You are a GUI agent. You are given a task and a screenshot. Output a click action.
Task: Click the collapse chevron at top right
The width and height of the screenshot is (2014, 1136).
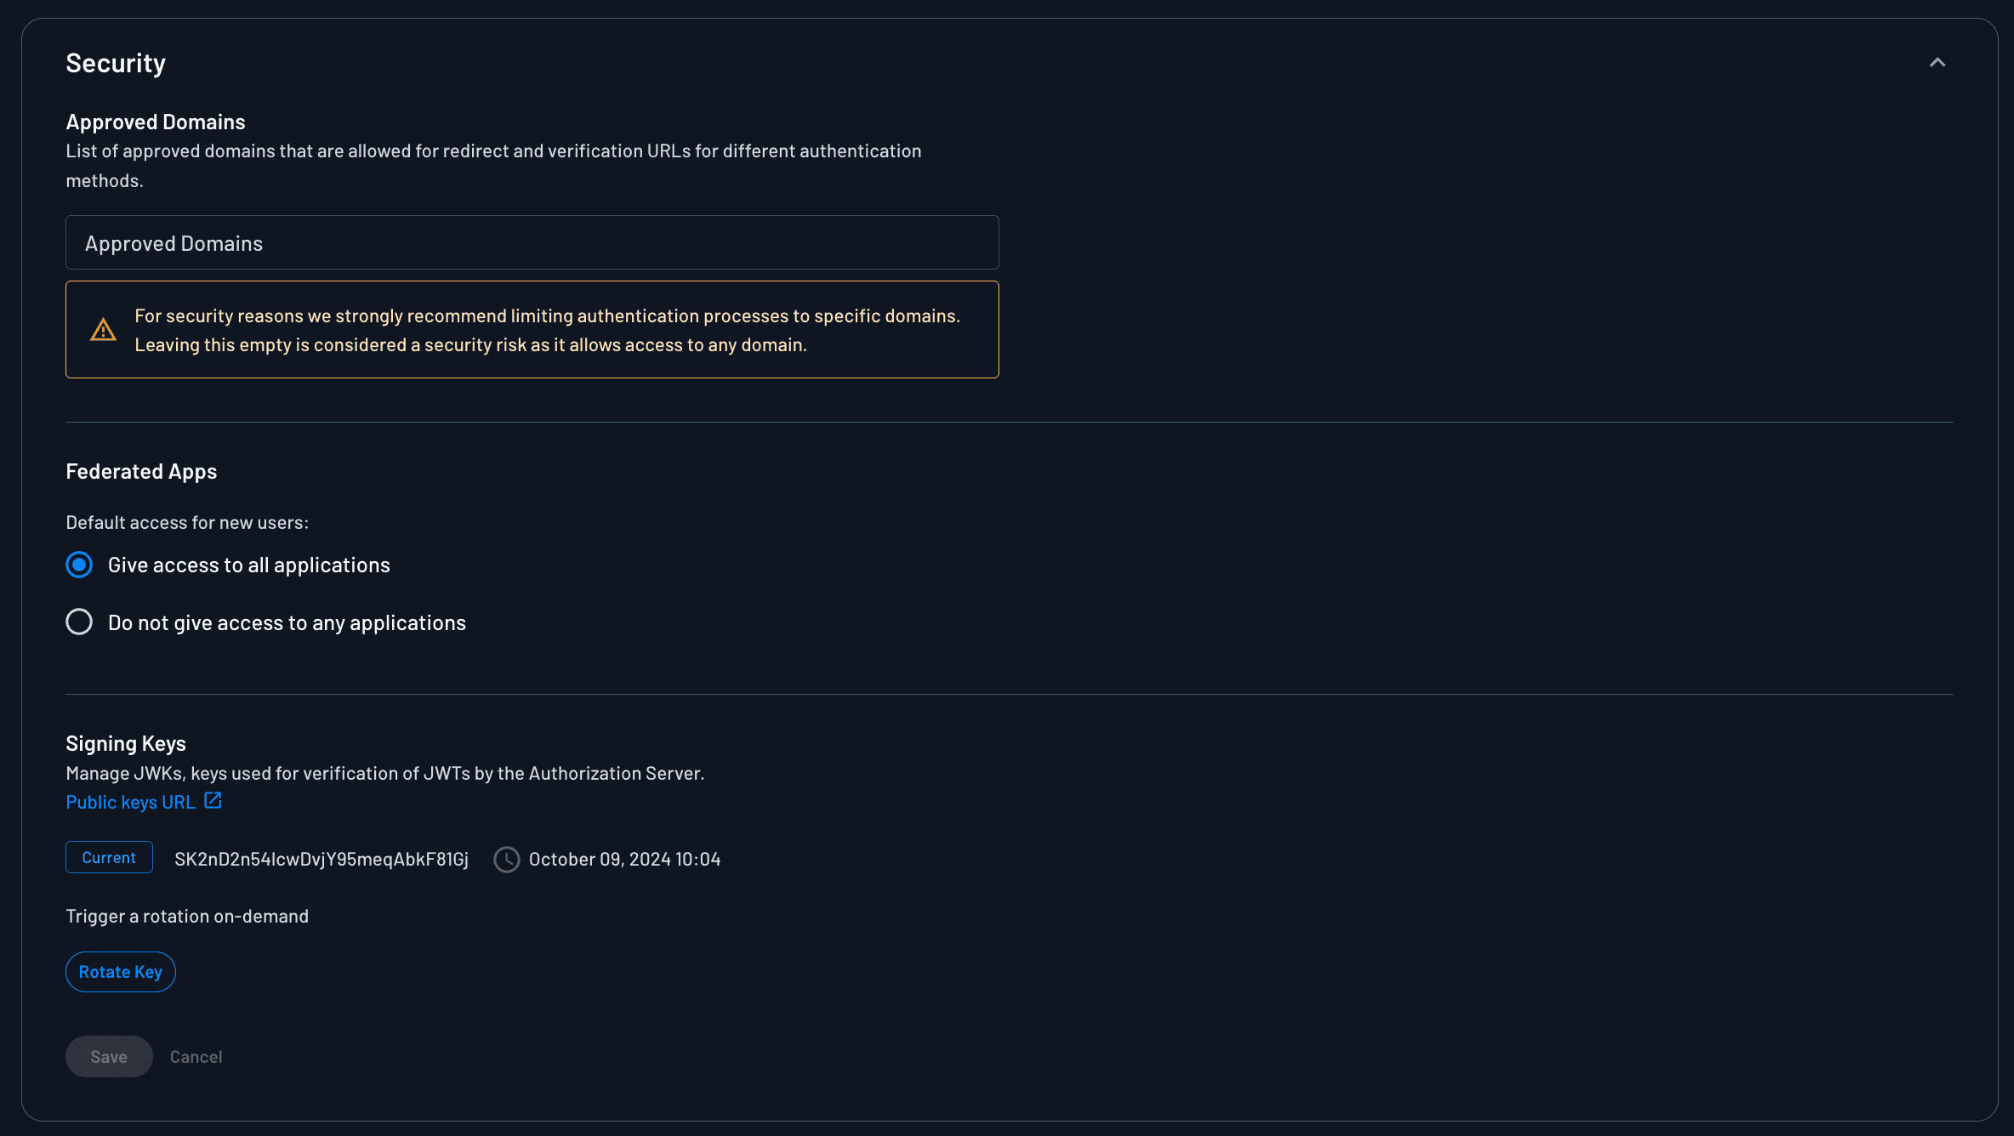coord(1937,62)
